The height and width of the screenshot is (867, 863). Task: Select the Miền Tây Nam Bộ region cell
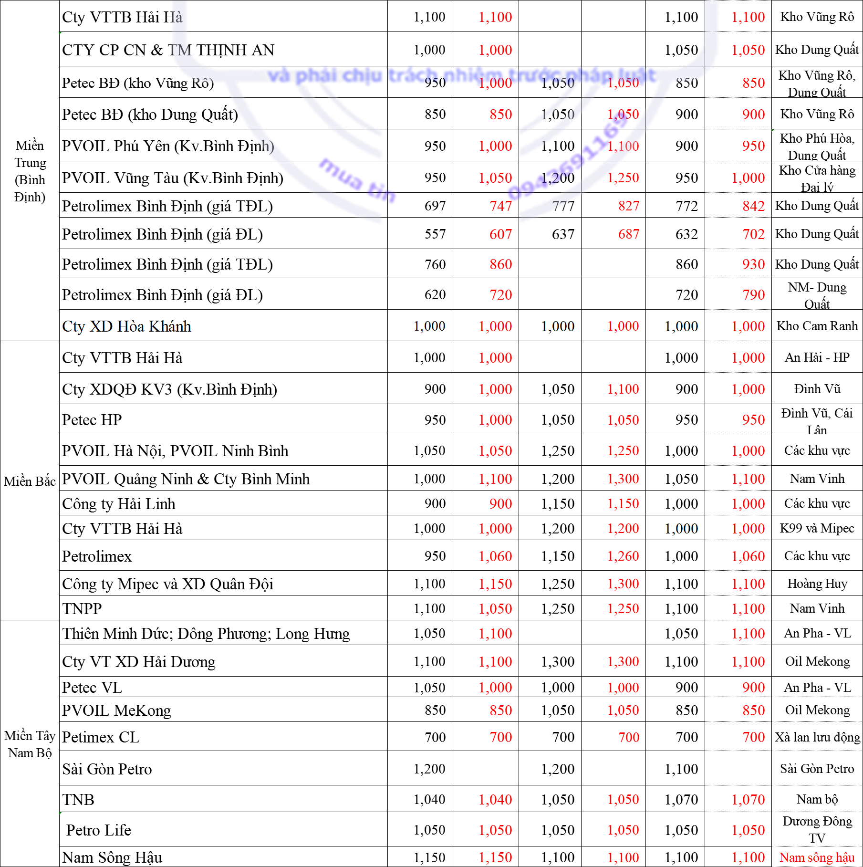[30, 744]
